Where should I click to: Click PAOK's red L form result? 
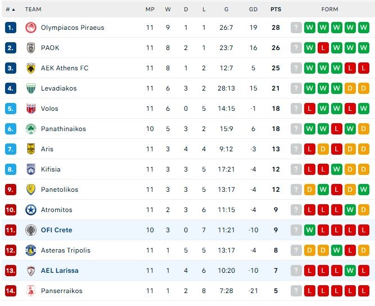coord(323,48)
